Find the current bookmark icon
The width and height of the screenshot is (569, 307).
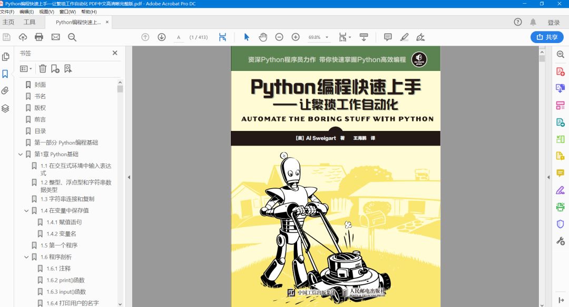point(68,68)
